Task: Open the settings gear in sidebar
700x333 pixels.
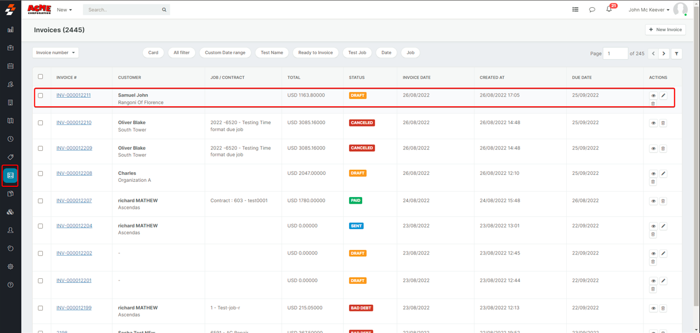Action: pyautogui.click(x=10, y=266)
